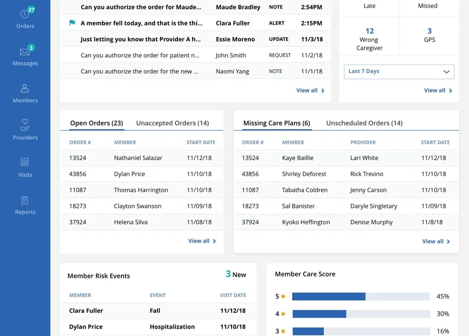469x336 pixels.
Task: Open Naomi Yang's note message
Action: pos(196,71)
